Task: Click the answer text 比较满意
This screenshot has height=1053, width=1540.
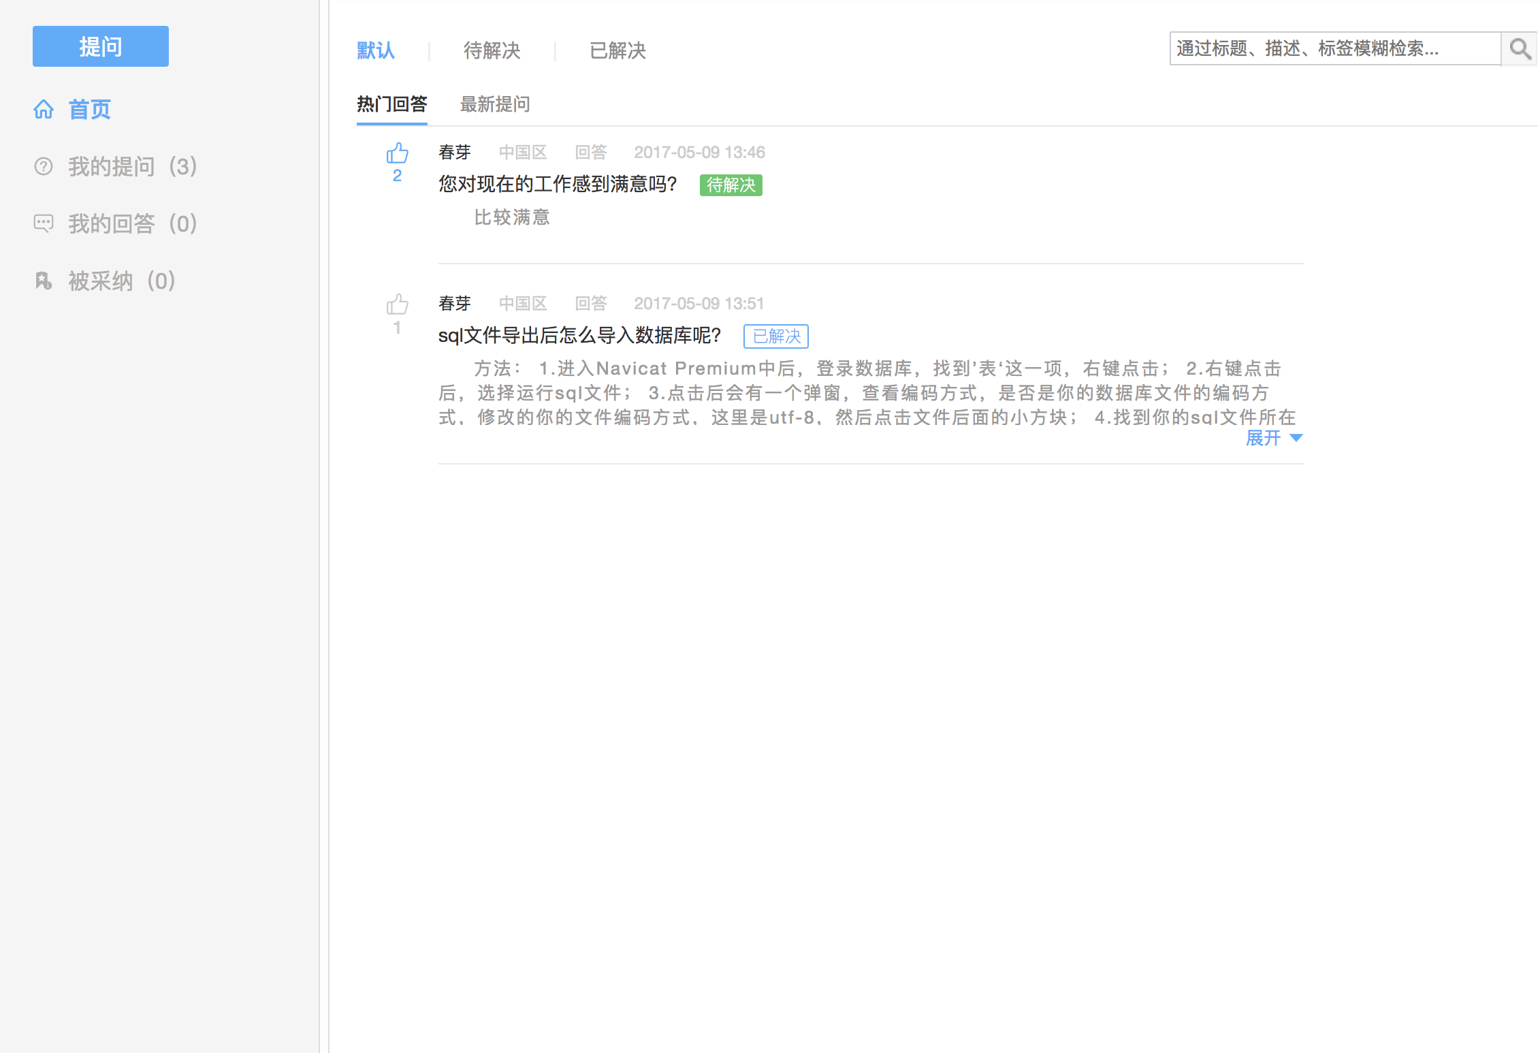Action: coord(512,217)
